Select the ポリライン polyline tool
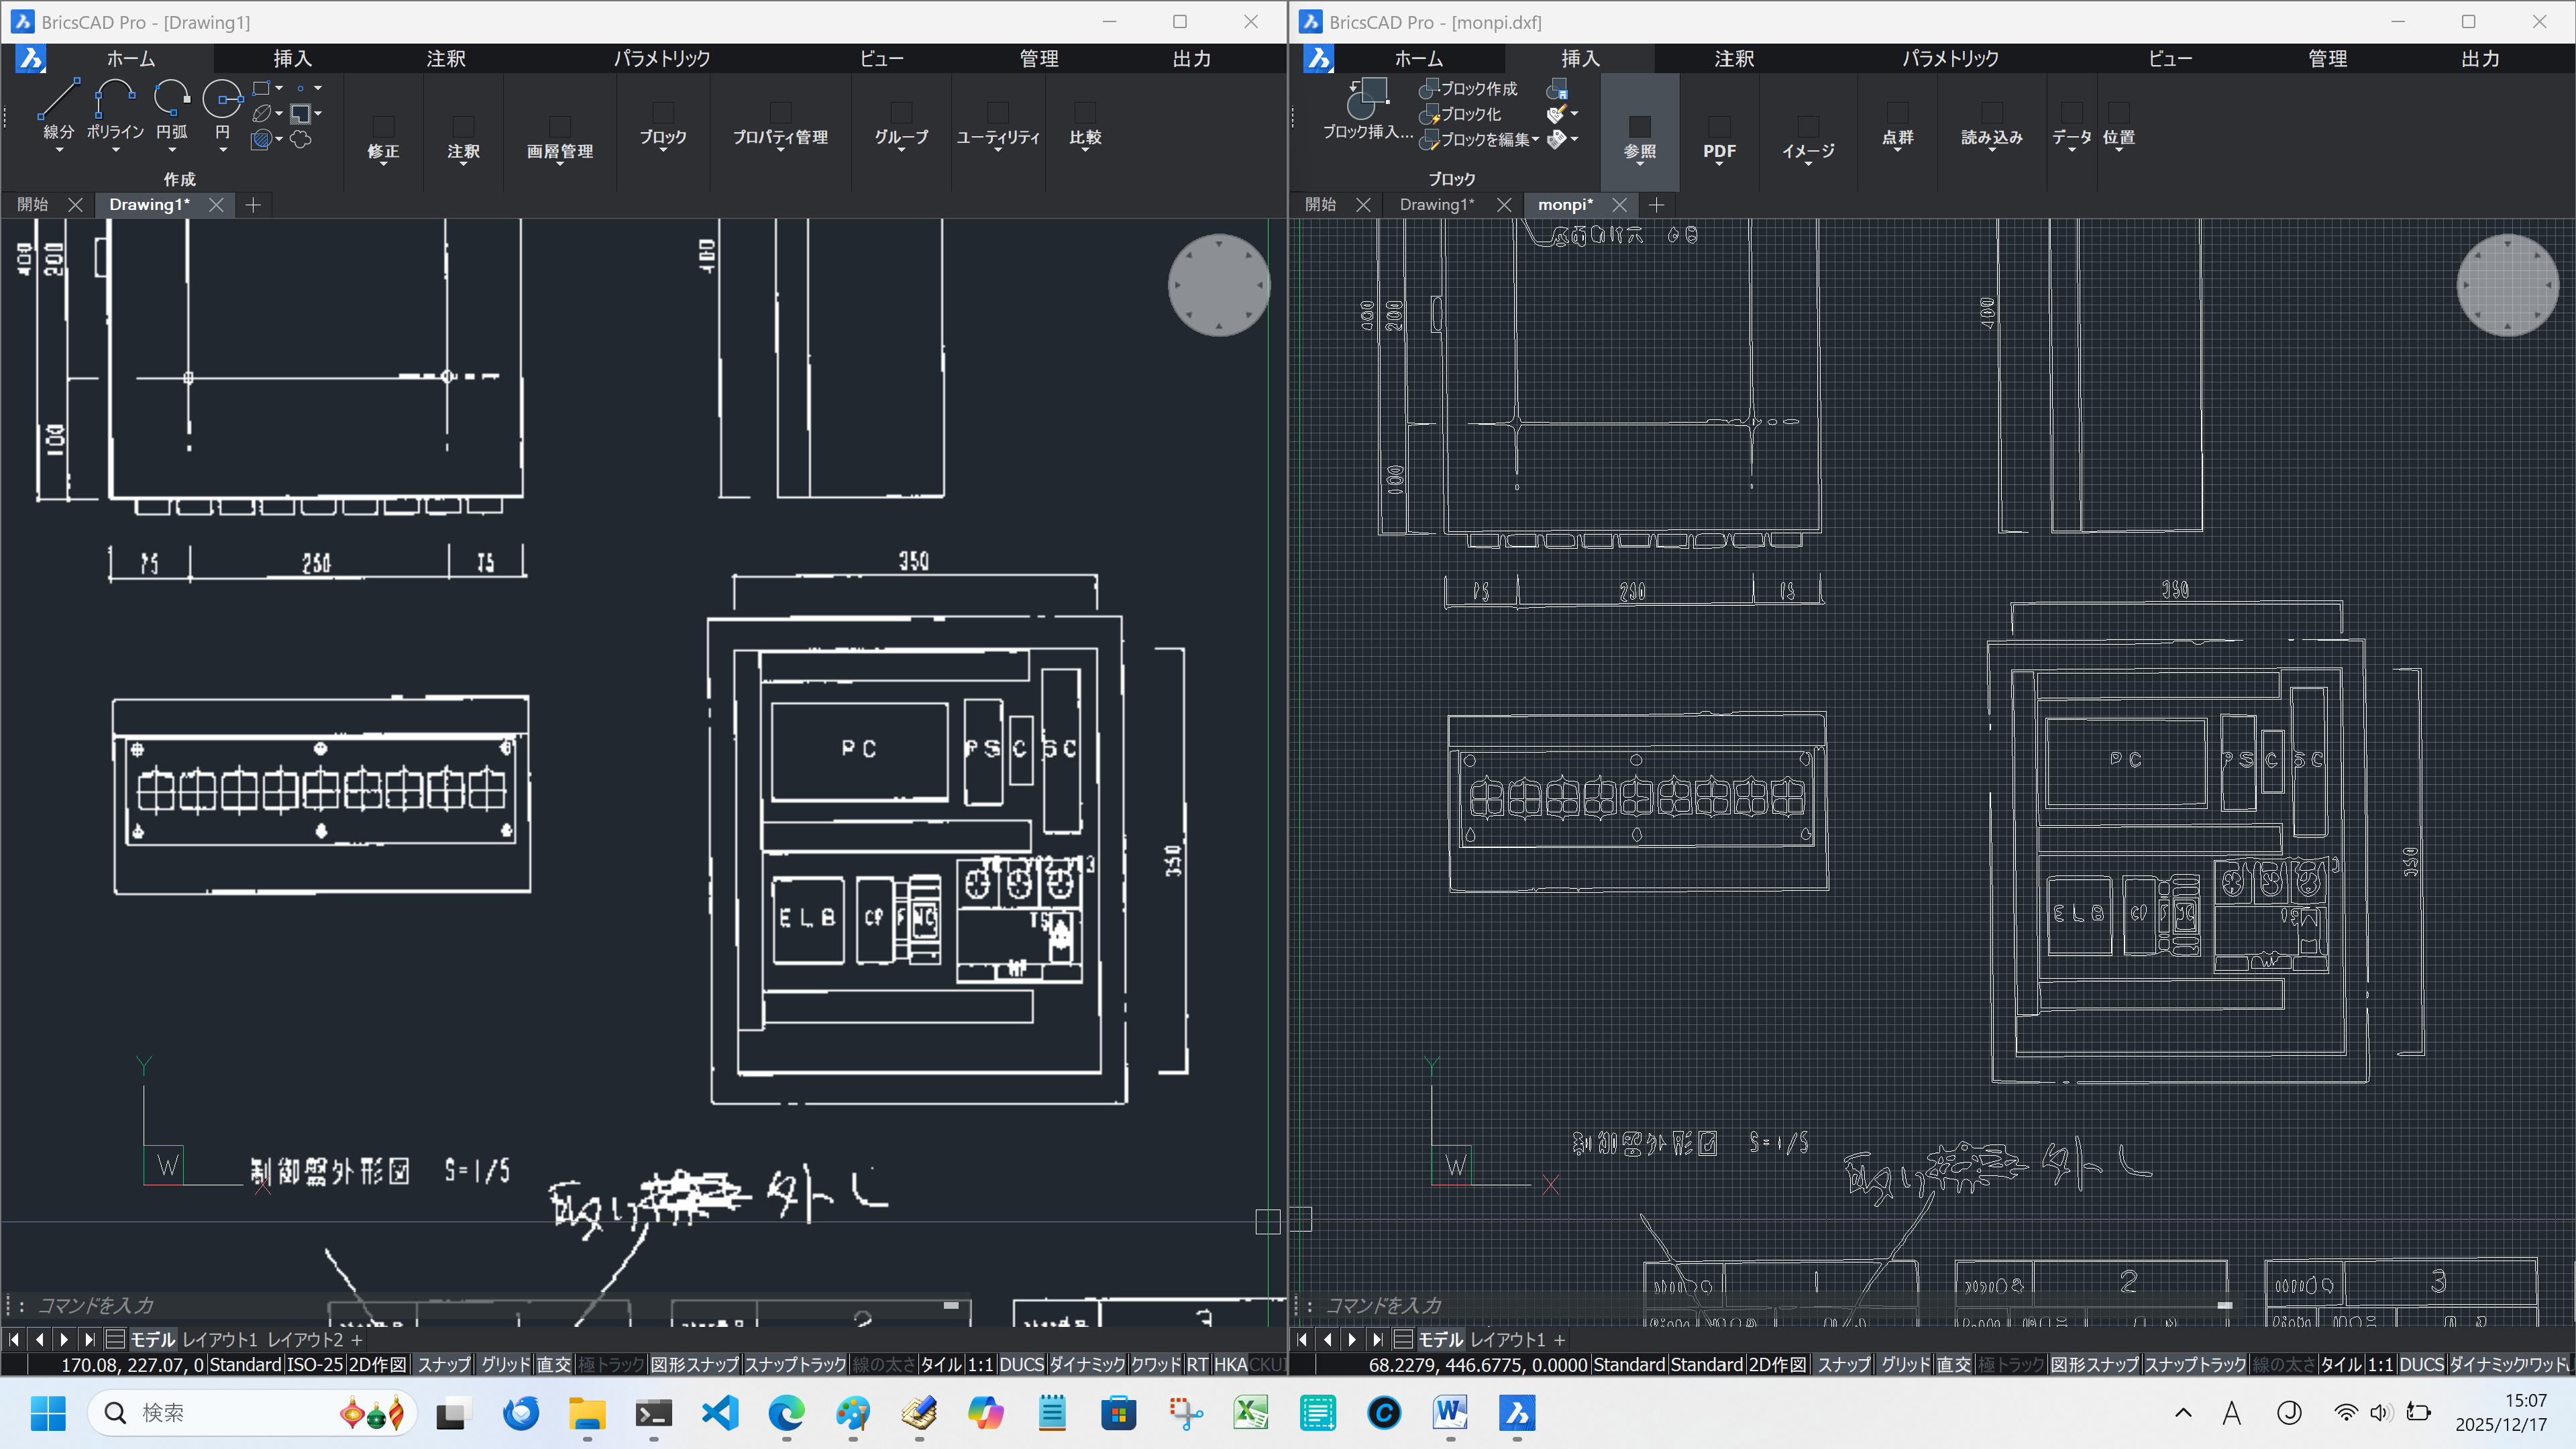 [115, 100]
